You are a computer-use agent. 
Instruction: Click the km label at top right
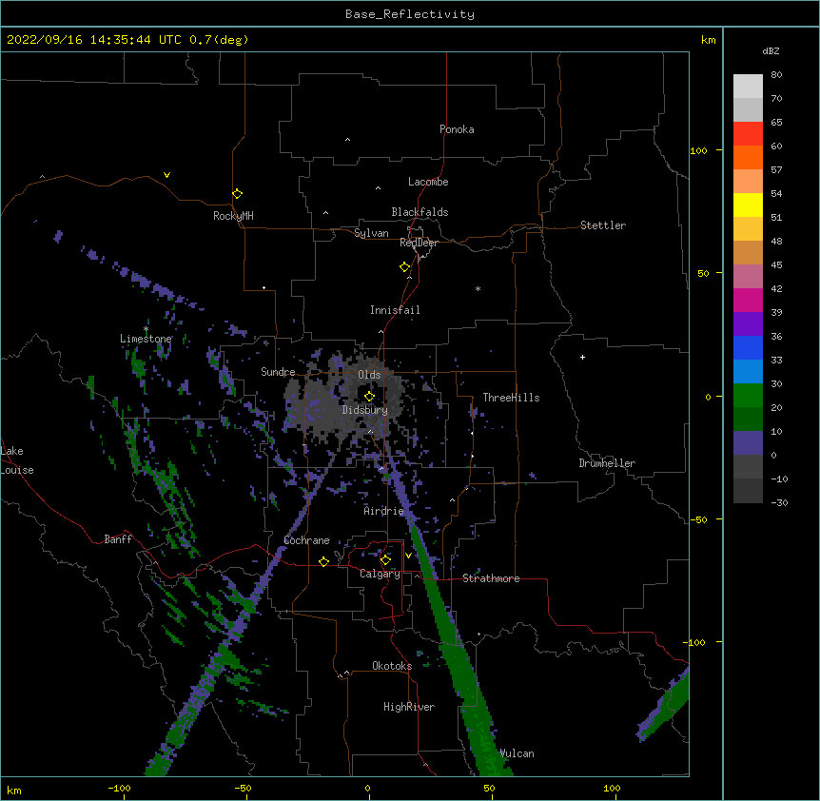click(x=709, y=40)
